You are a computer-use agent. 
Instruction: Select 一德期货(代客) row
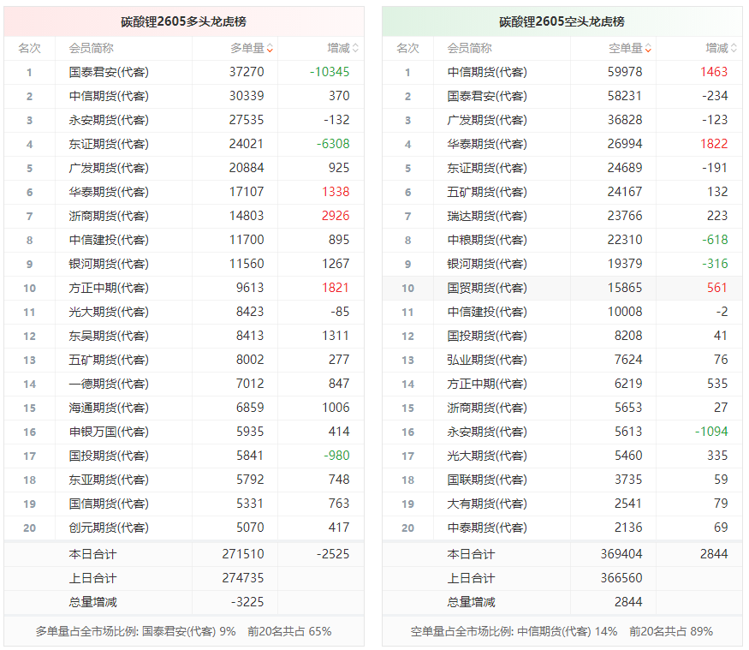click(184, 384)
